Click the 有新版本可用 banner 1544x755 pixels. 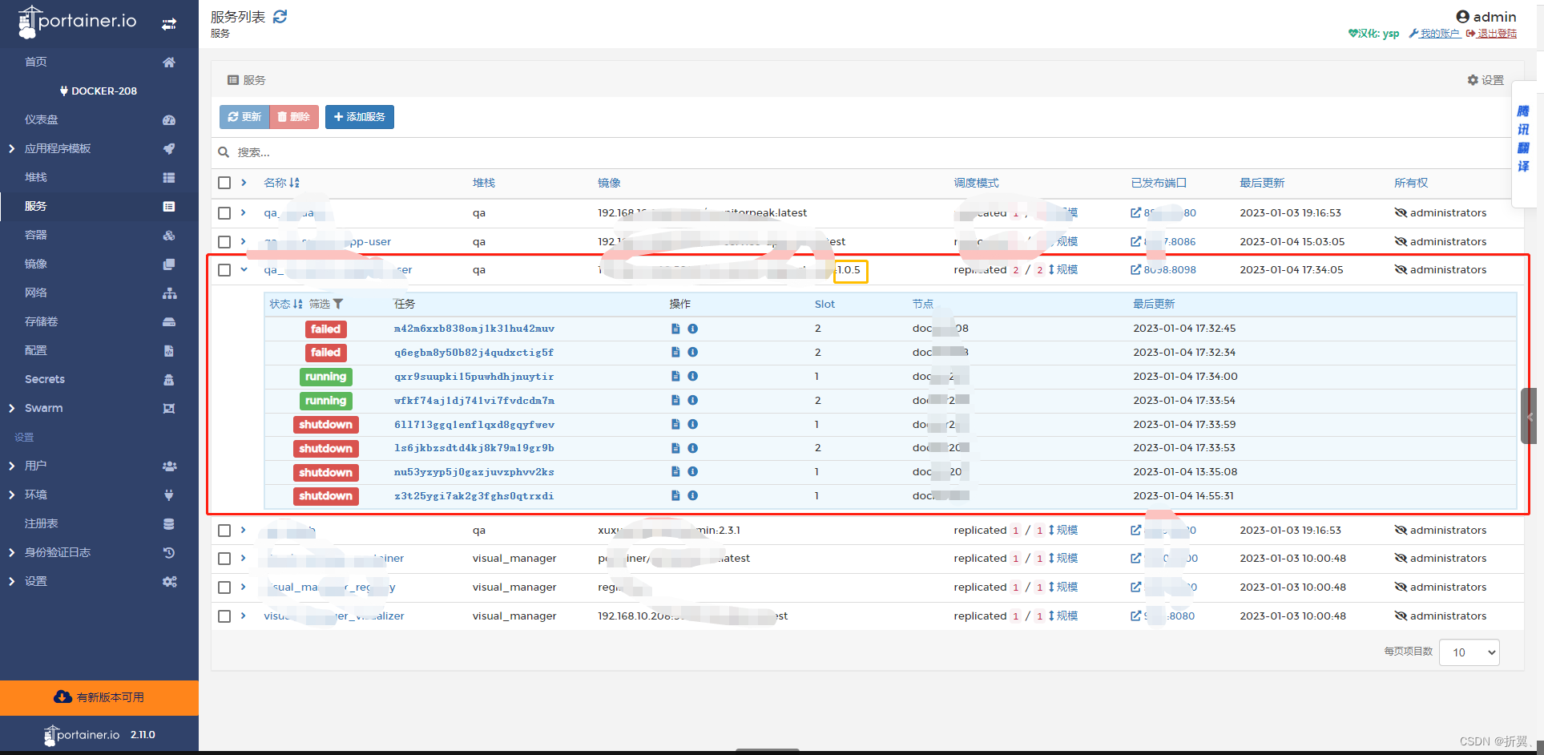(99, 697)
